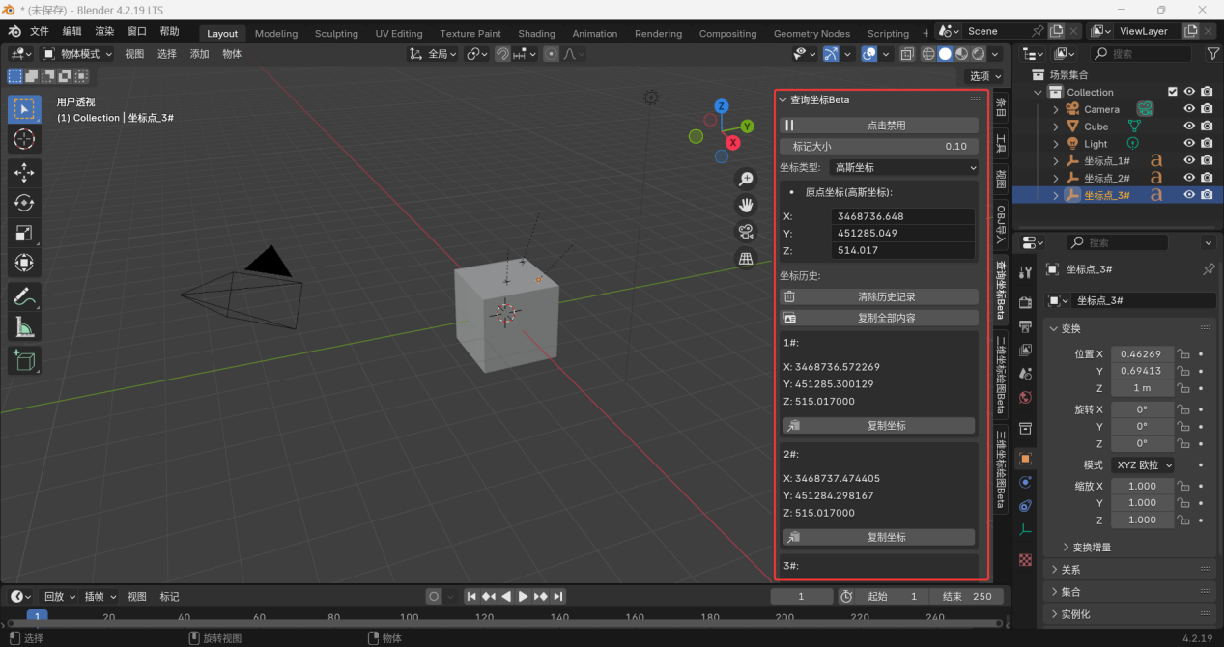Expand the 变换增量 section
1224x647 pixels.
click(x=1090, y=547)
